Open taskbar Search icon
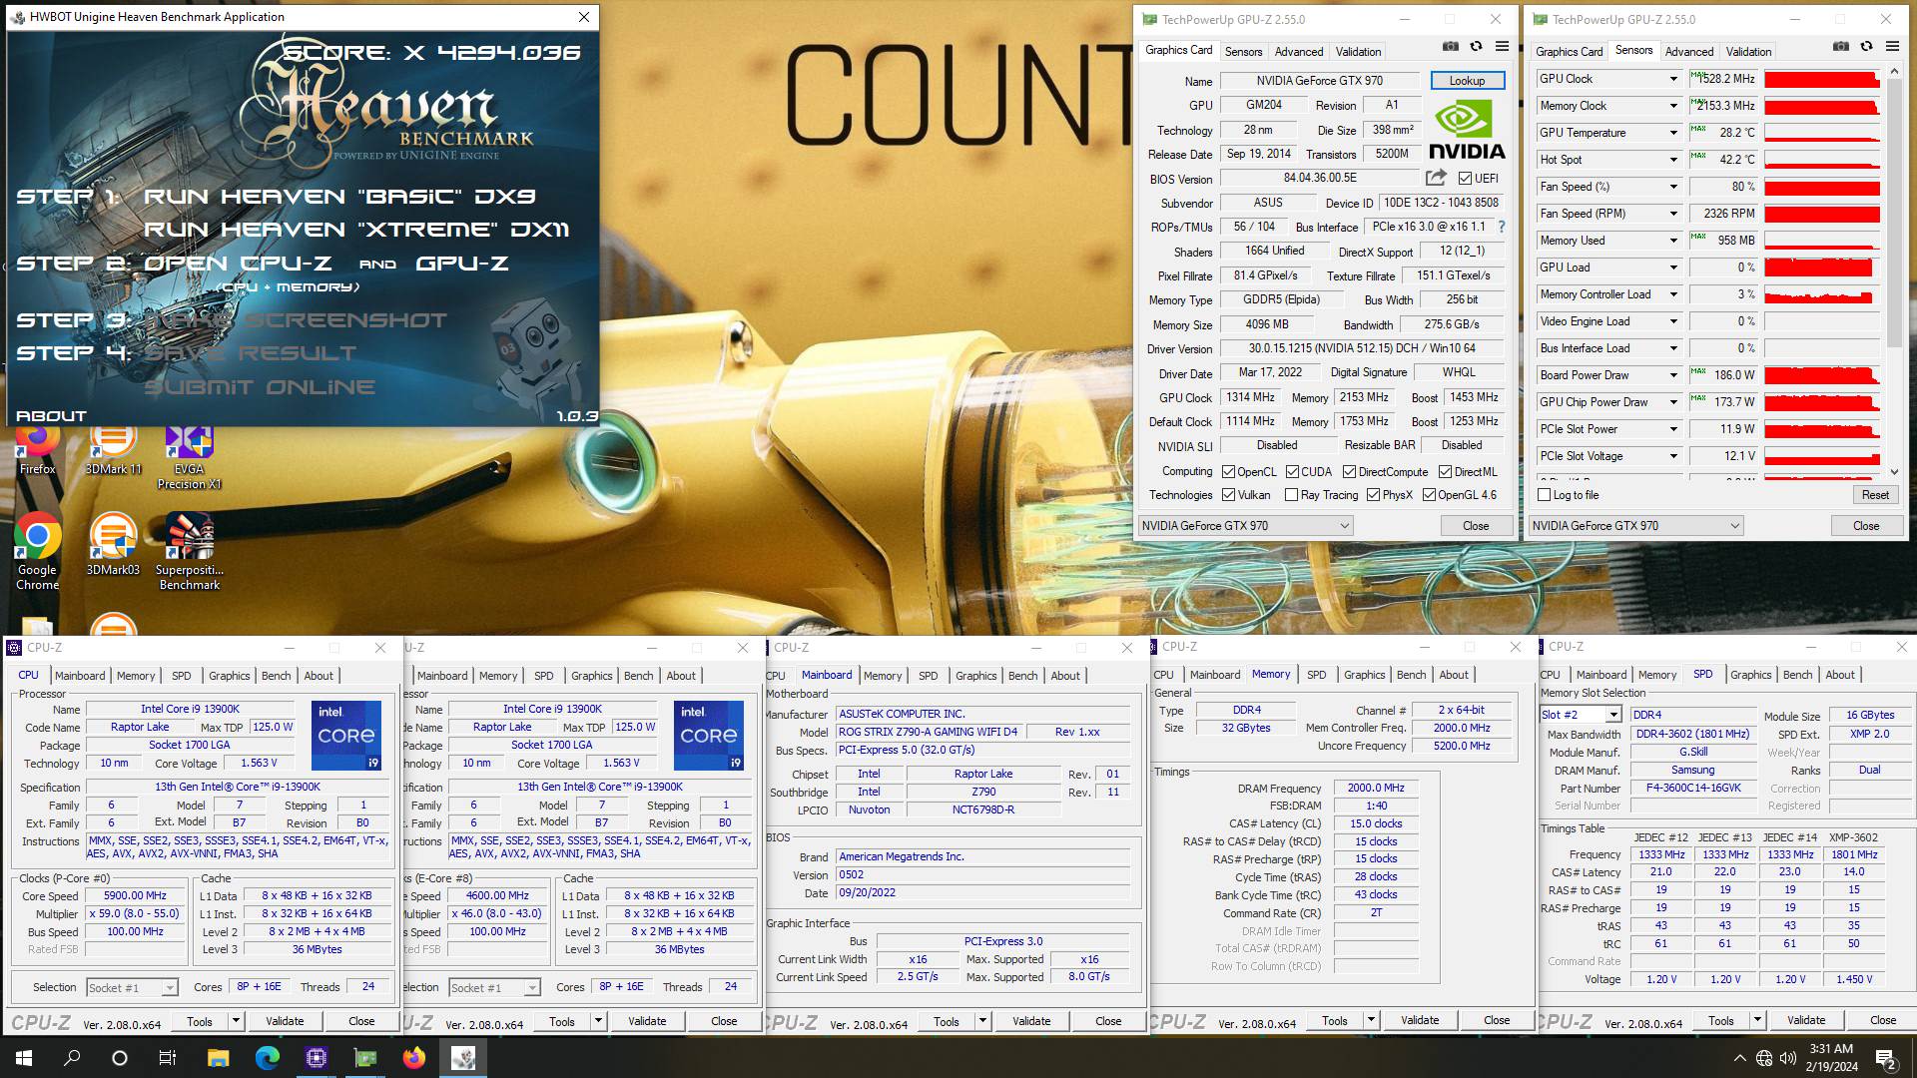This screenshot has height=1078, width=1917. click(72, 1058)
